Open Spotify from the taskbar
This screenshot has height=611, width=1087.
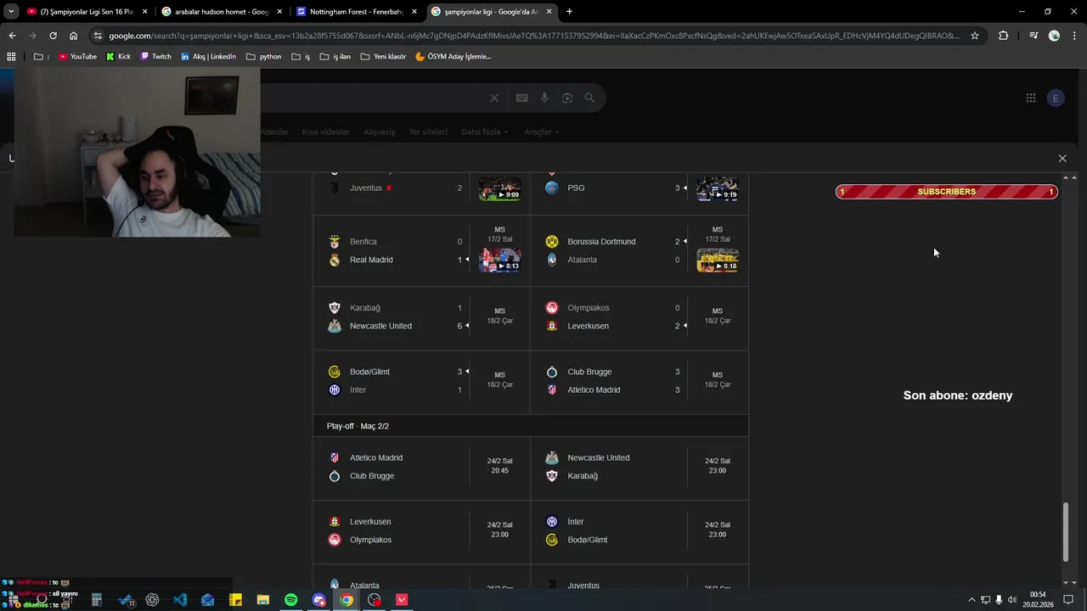(x=291, y=600)
